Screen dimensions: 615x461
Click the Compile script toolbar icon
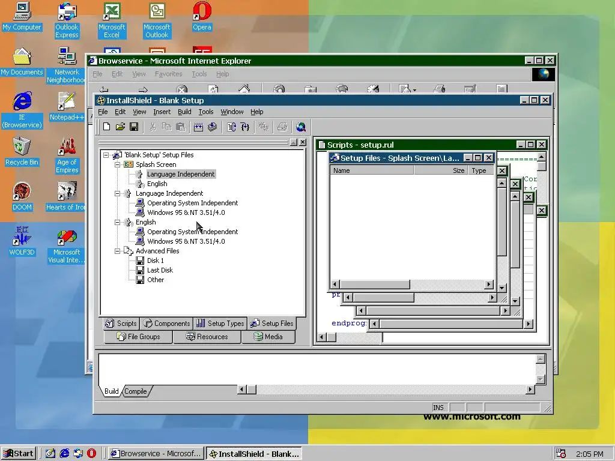coord(231,127)
